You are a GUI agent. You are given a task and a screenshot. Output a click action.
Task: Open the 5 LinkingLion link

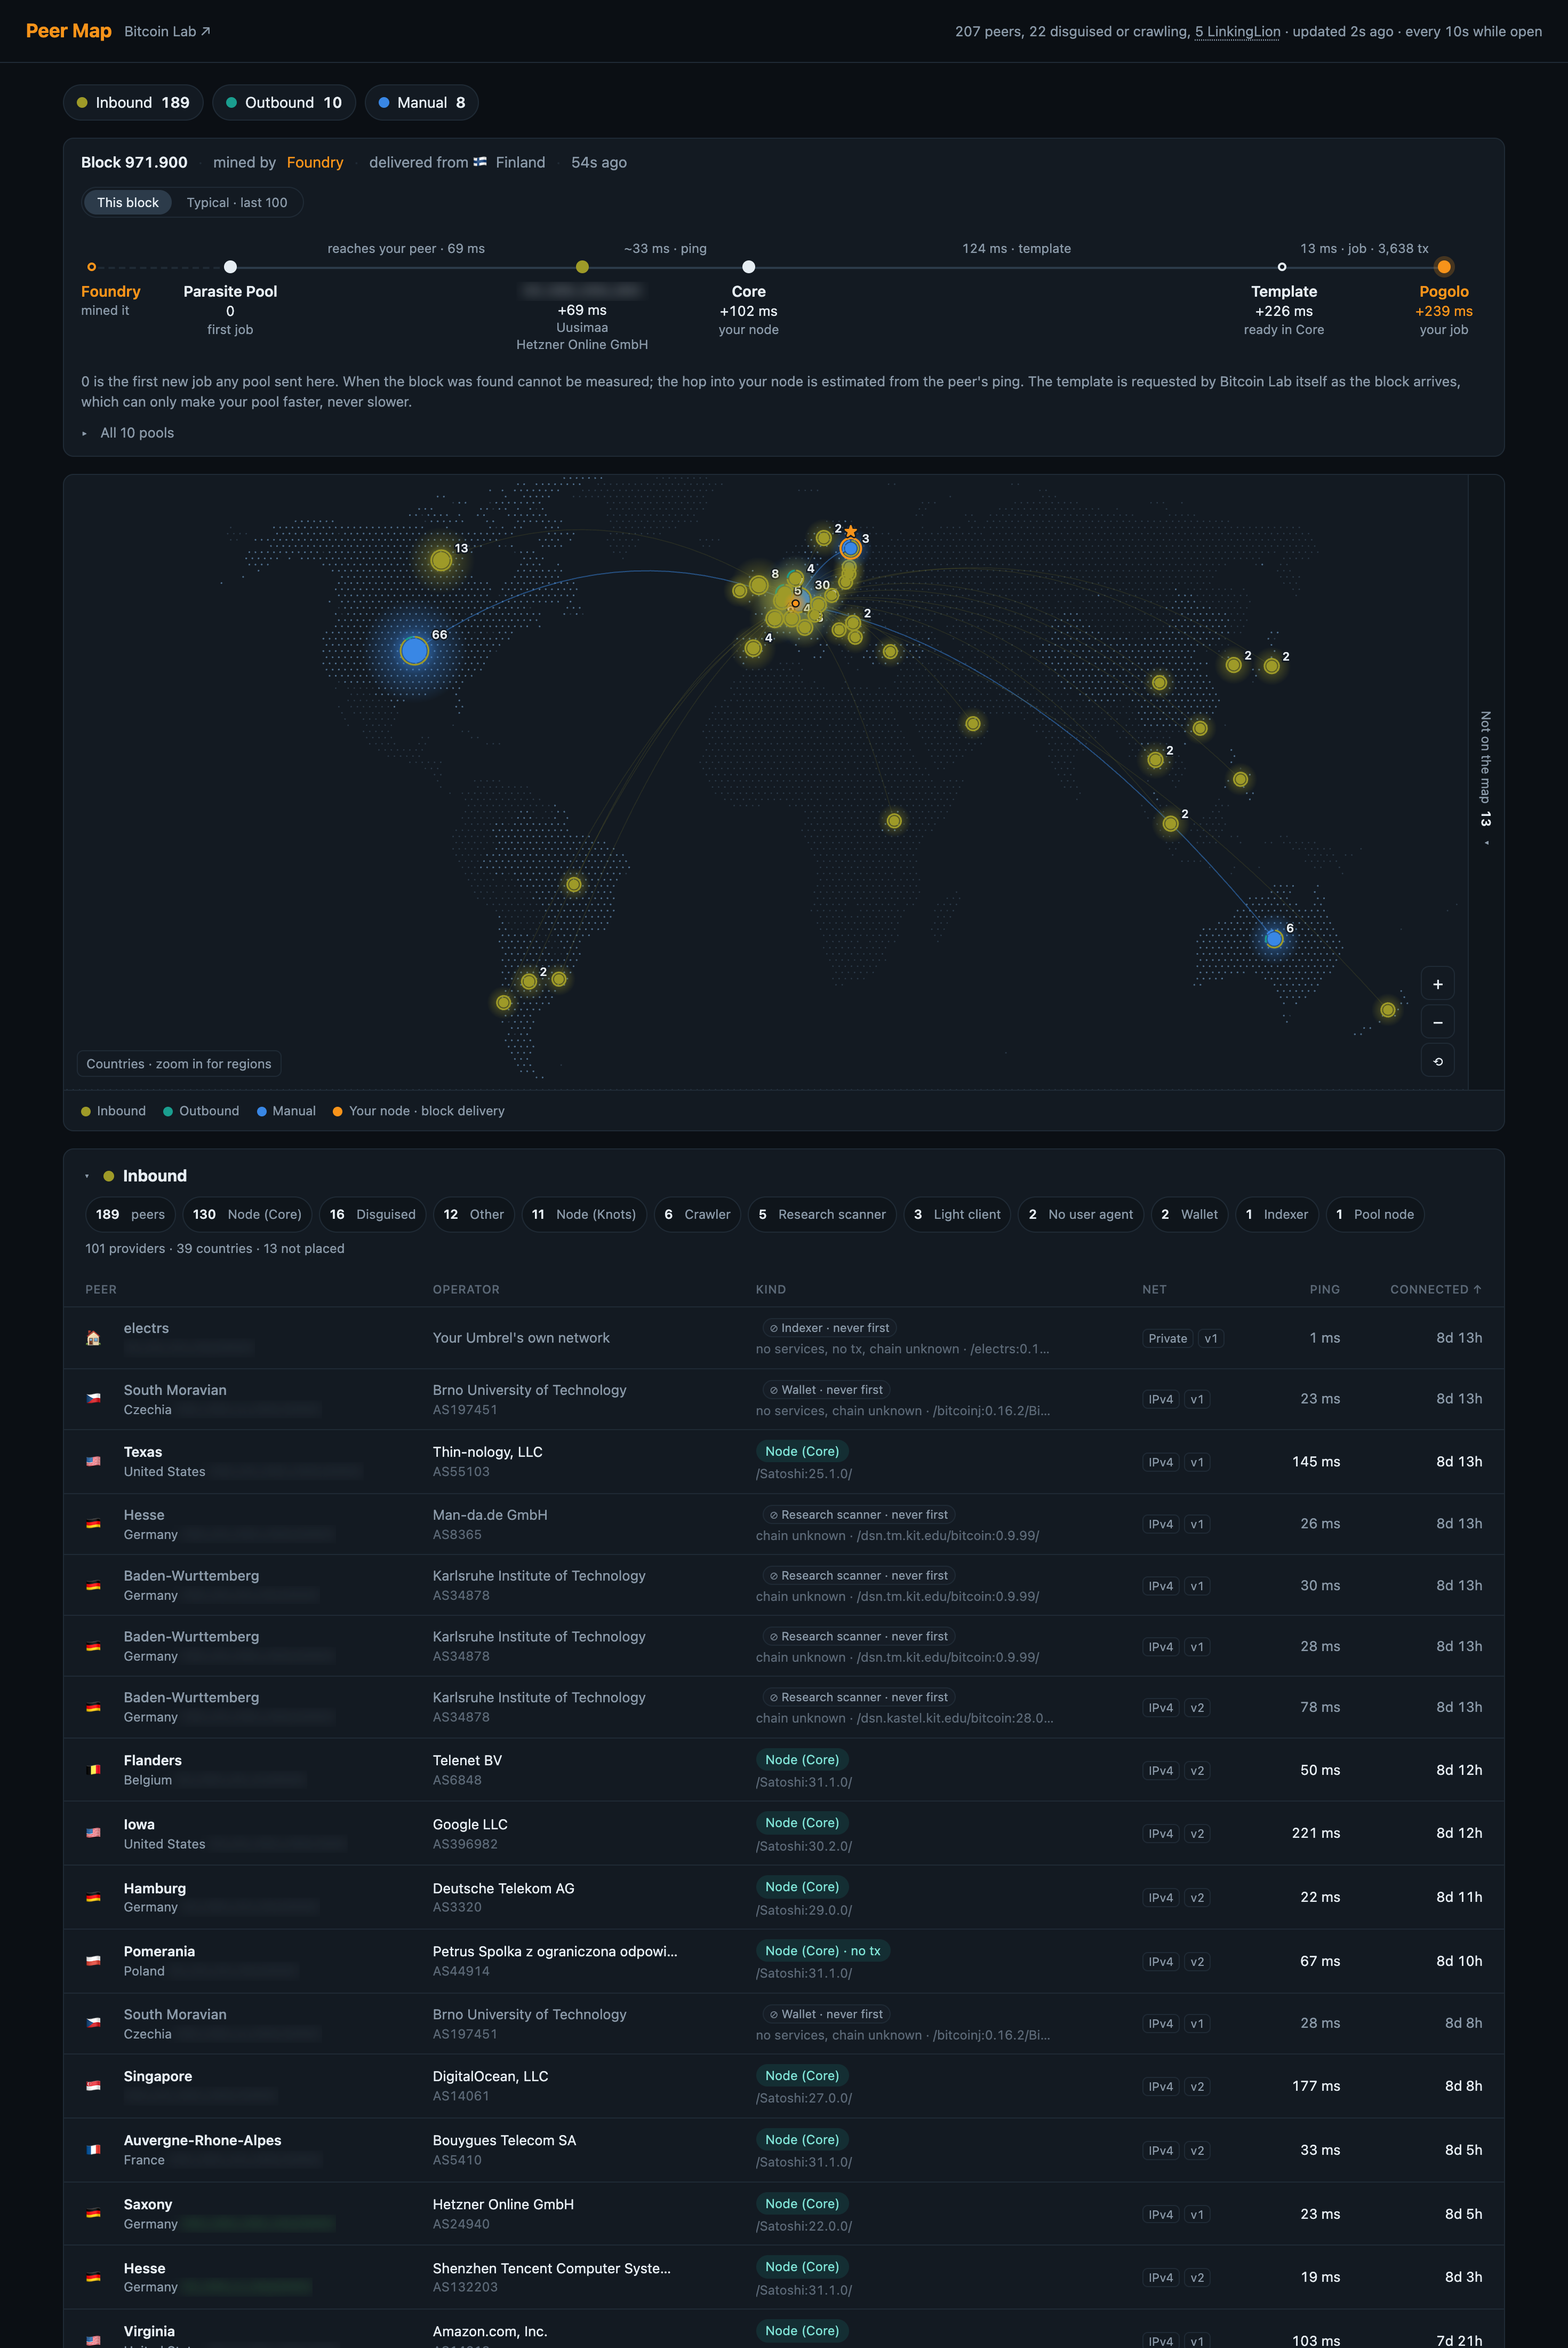click(1237, 31)
